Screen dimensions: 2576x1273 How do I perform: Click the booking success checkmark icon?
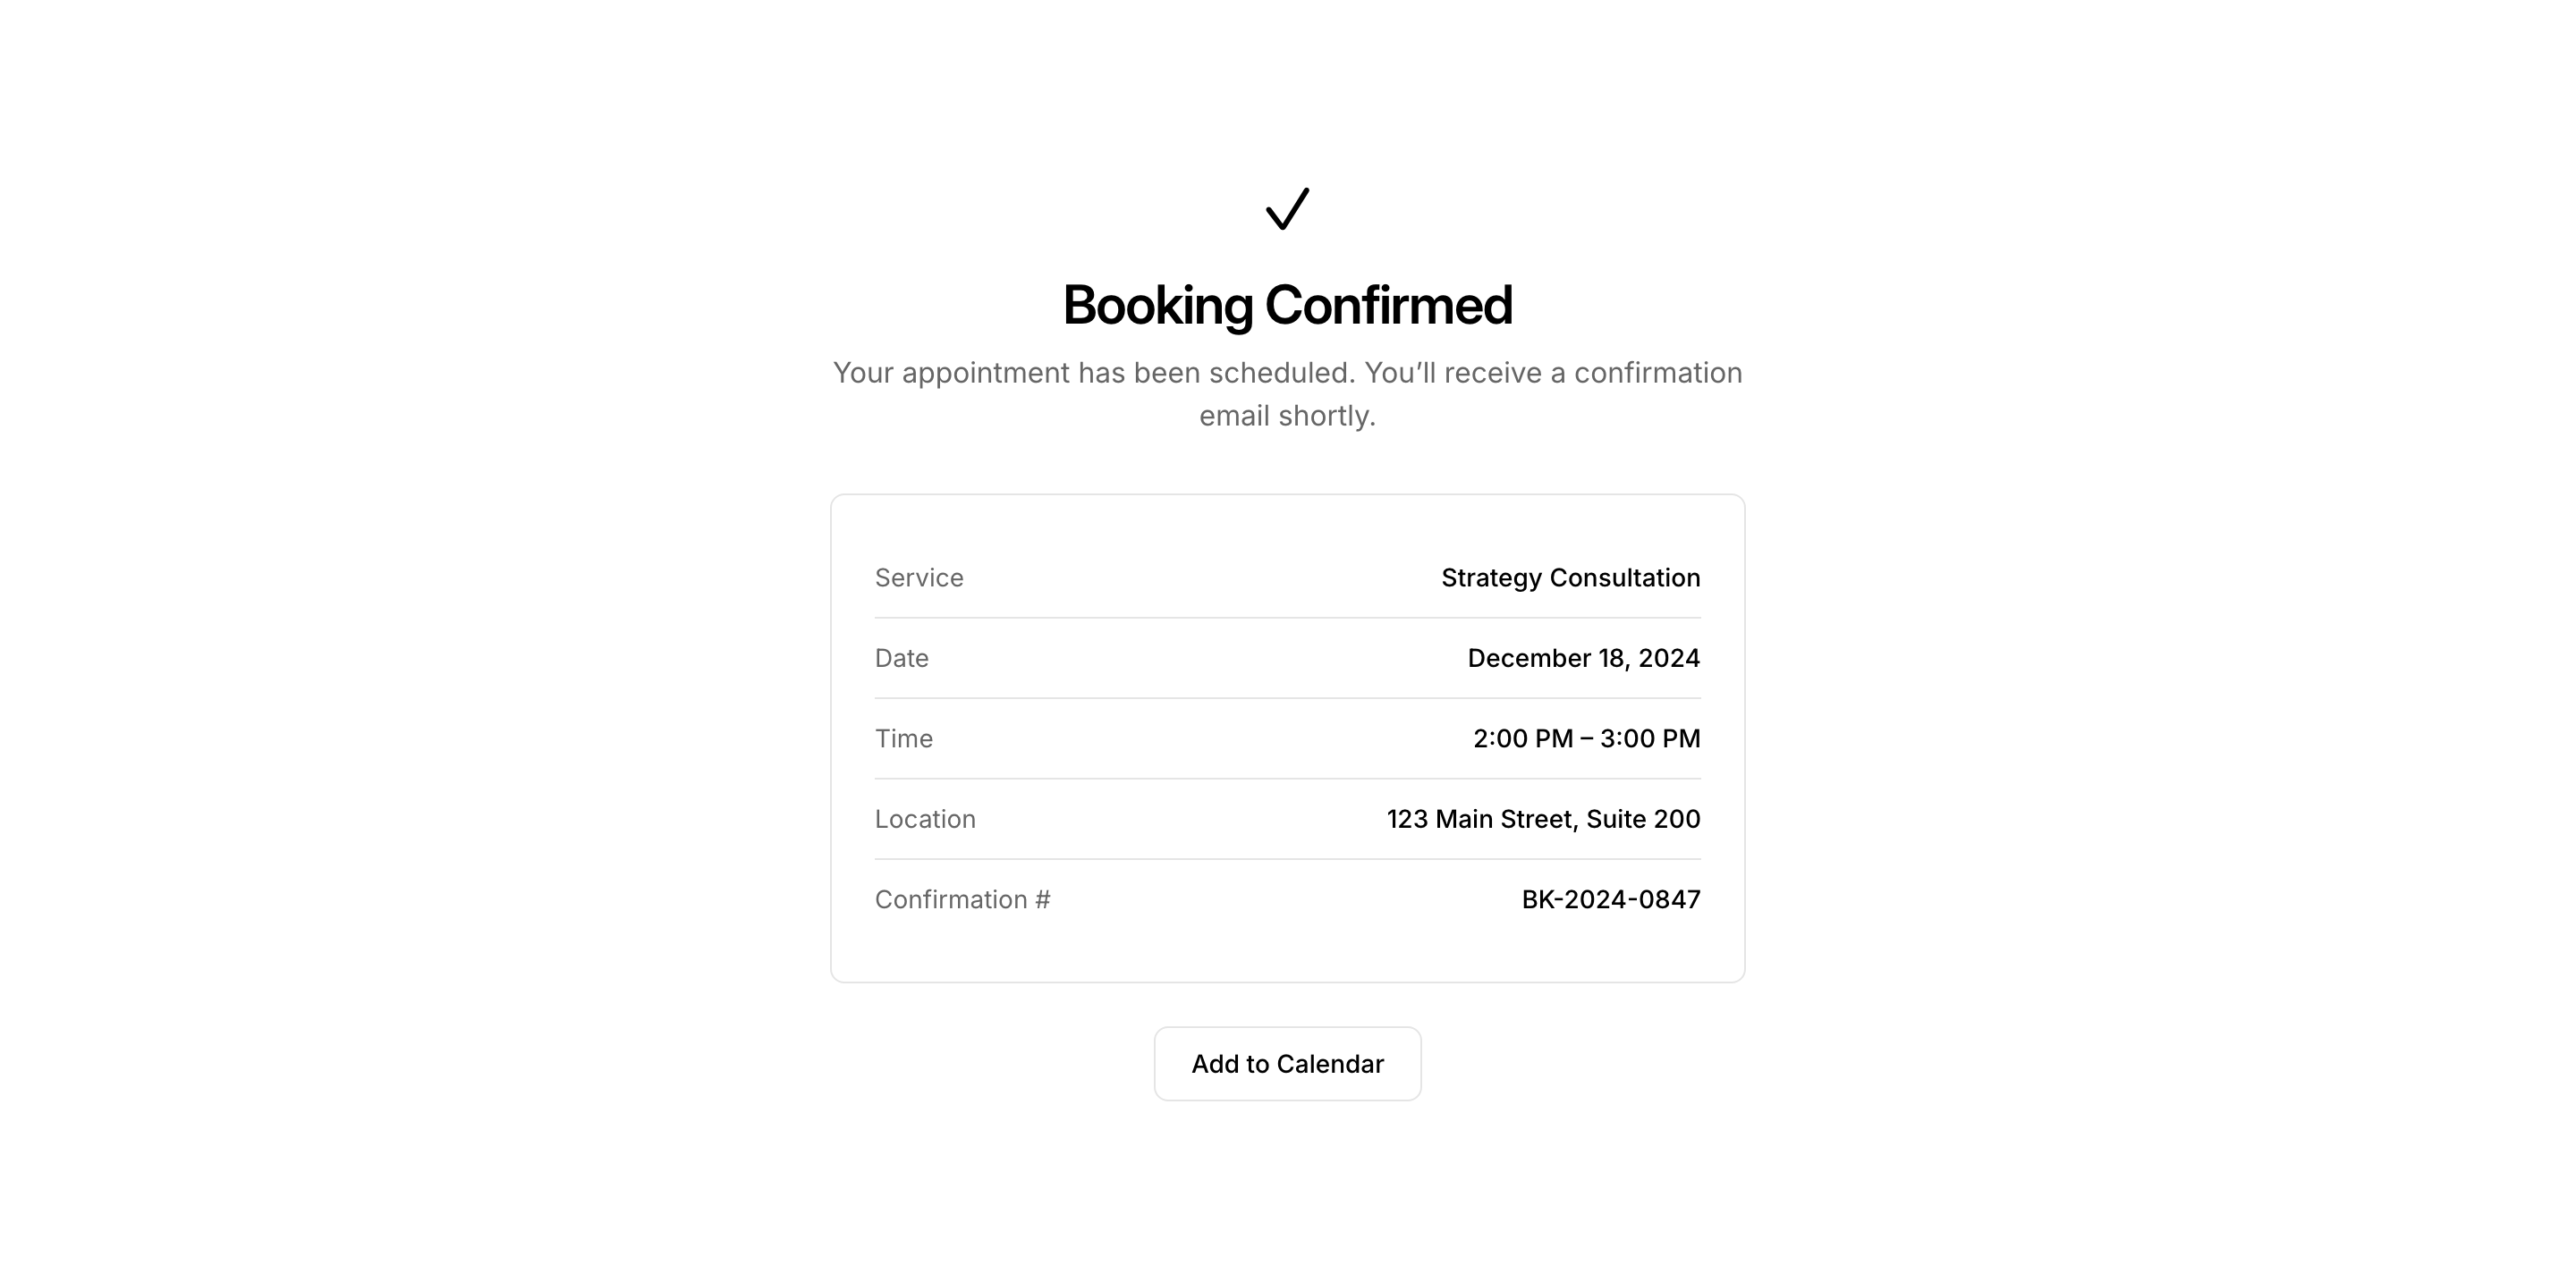pyautogui.click(x=1287, y=209)
